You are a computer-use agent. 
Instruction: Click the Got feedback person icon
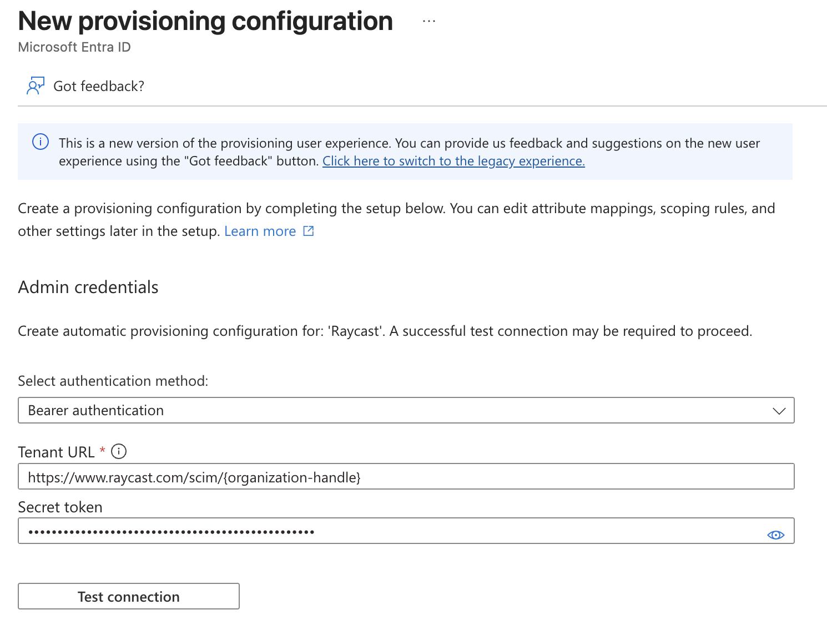pos(36,86)
